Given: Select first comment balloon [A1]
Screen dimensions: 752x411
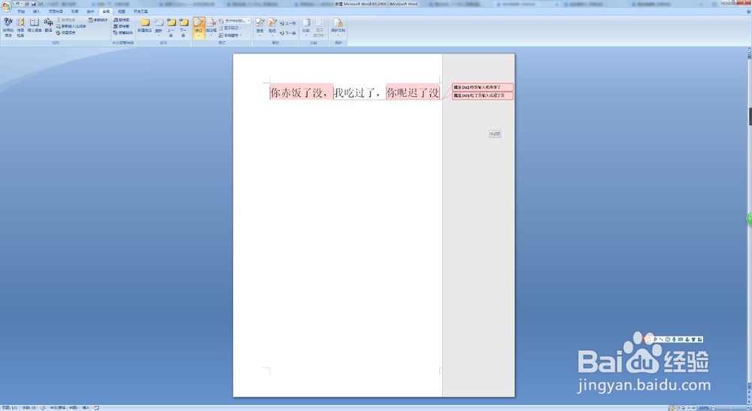Looking at the screenshot, I should [x=483, y=87].
